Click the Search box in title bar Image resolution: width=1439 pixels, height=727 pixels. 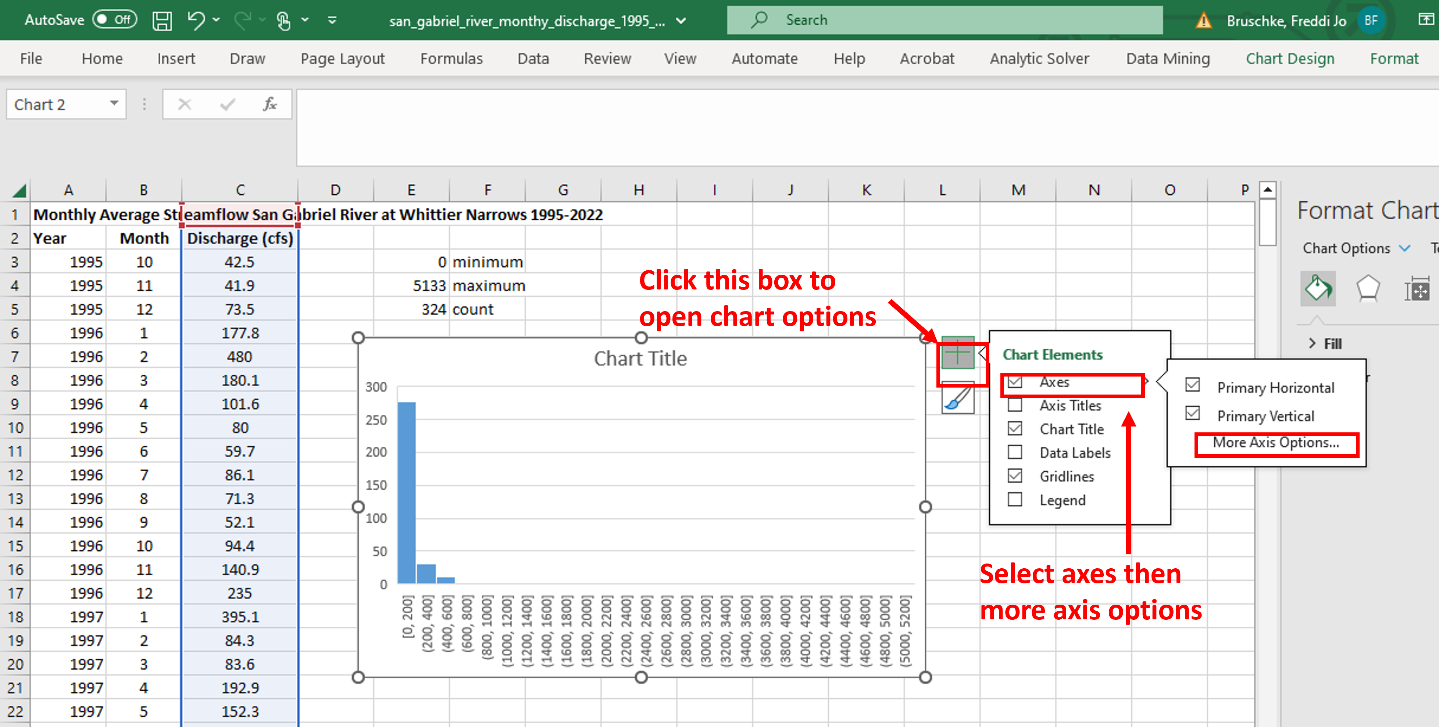pyautogui.click(x=944, y=20)
